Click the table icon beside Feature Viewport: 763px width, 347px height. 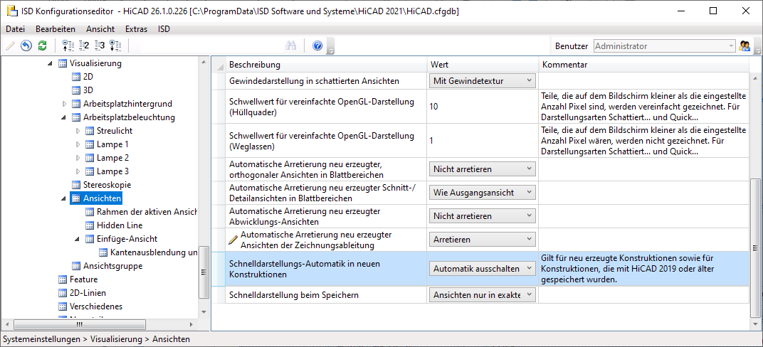pos(63,279)
